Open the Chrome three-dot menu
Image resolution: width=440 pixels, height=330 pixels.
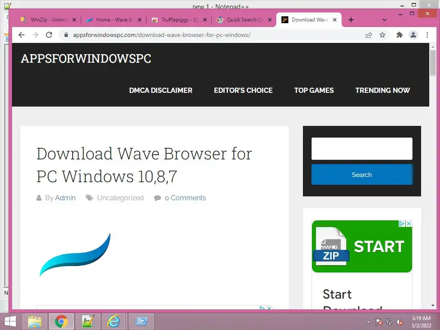[427, 35]
